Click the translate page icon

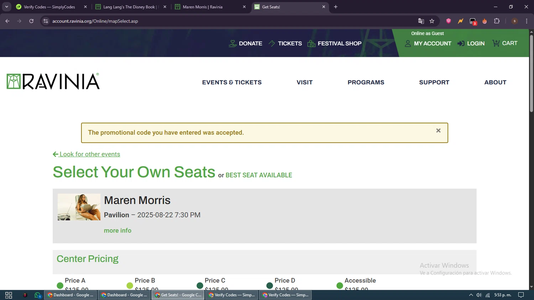click(421, 21)
